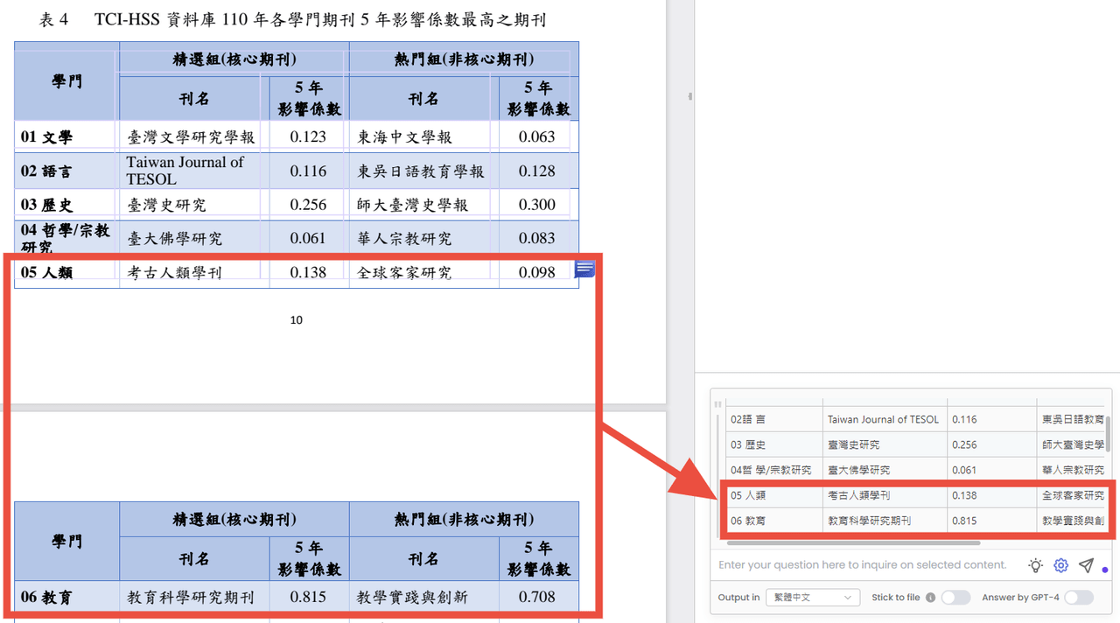The height and width of the screenshot is (623, 1120).
Task: Click 考古人類學刊 in the side panel table
Action: click(858, 495)
